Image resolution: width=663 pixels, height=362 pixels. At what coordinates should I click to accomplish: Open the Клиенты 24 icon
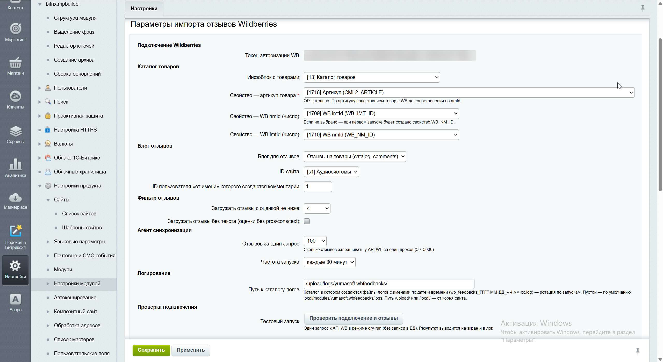(16, 96)
